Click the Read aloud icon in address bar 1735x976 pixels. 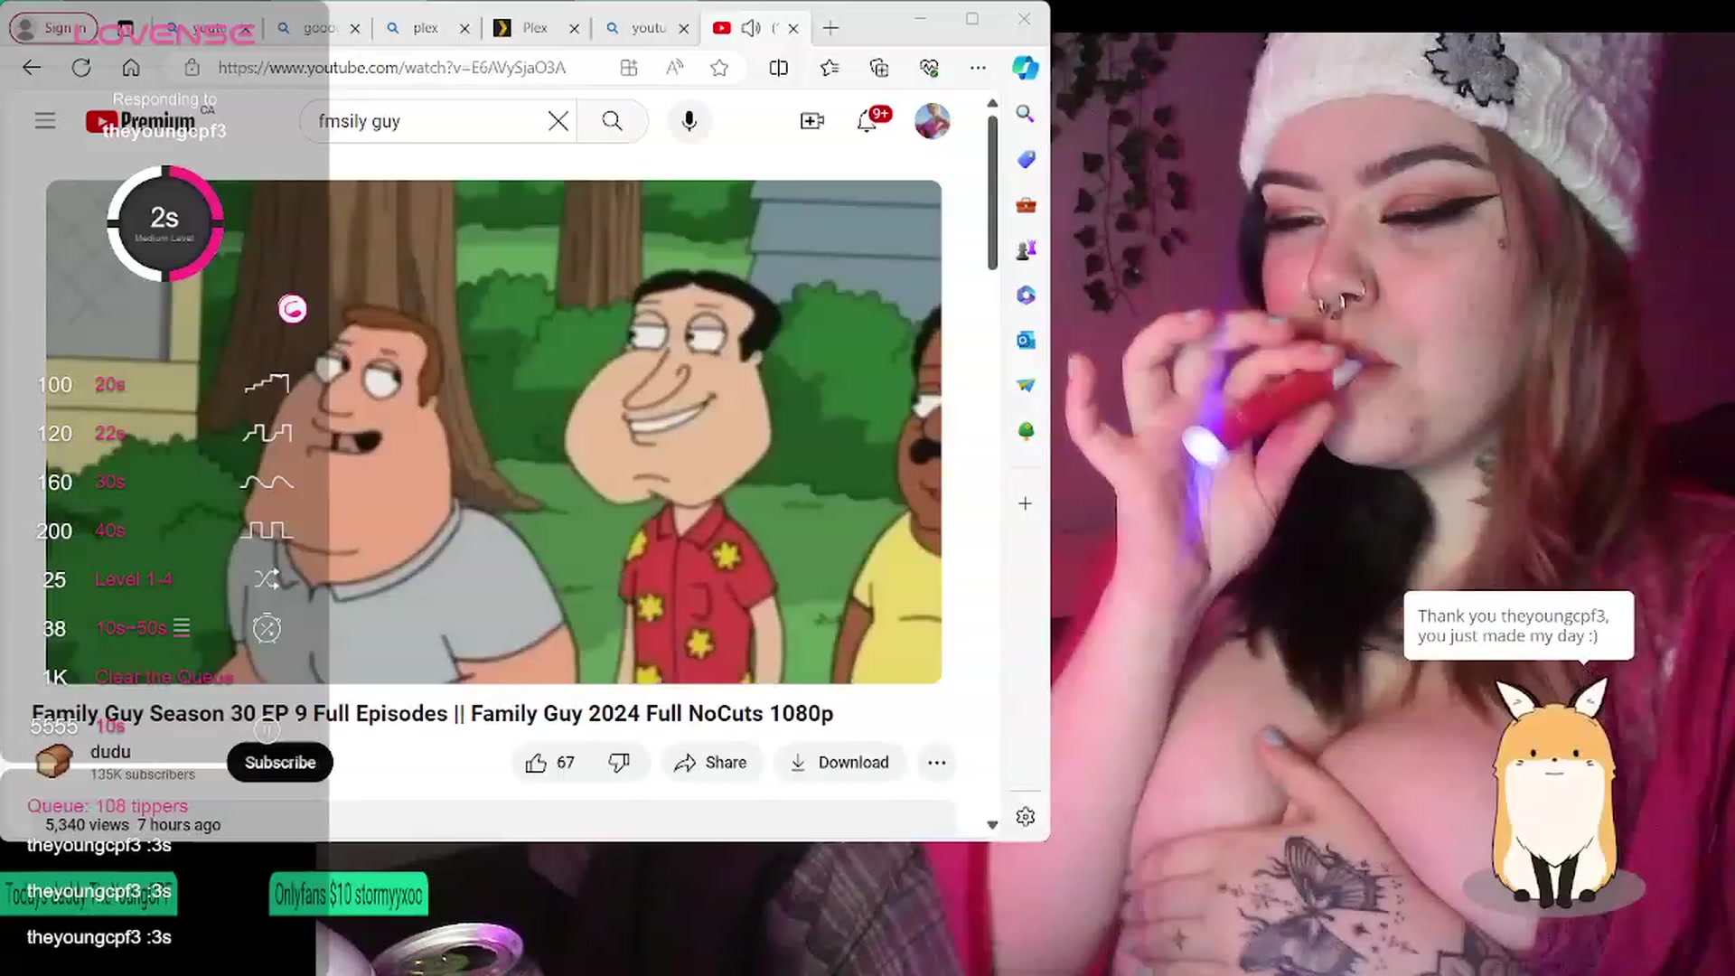pos(675,68)
